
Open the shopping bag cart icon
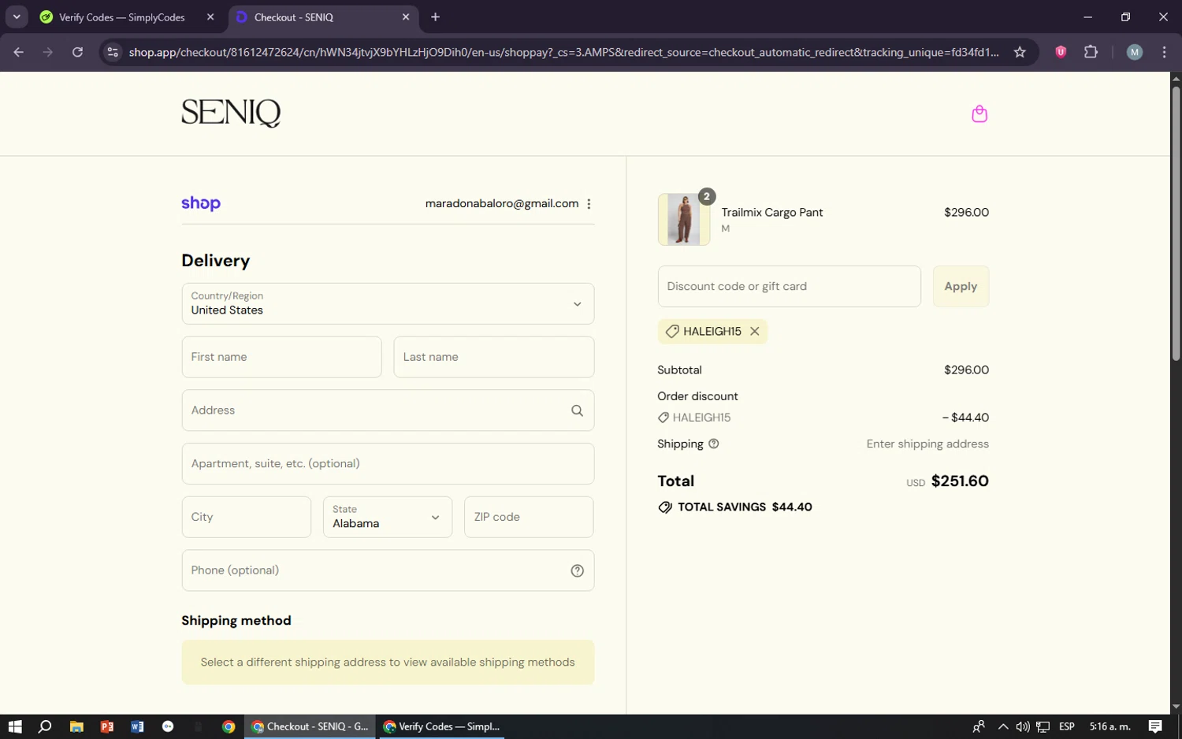[x=979, y=114]
